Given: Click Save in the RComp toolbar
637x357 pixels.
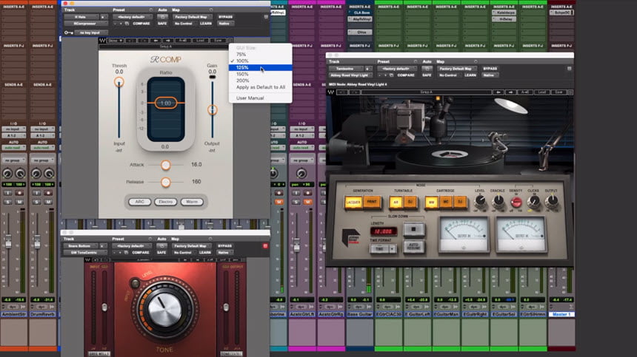Looking at the screenshot, I should click(219, 41).
